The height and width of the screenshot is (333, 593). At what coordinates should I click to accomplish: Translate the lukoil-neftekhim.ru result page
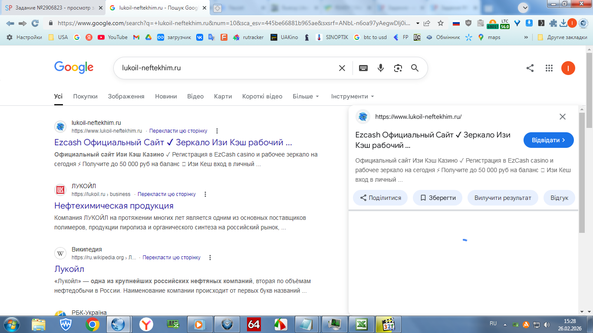178,131
